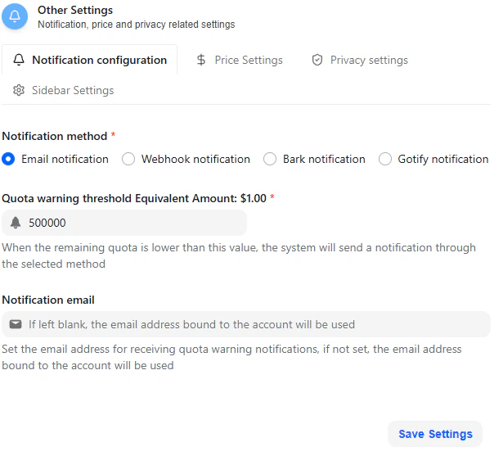Screen dimensions: 494x456
Task: Click the blue bell Other Settings icon
Action: 15,16
